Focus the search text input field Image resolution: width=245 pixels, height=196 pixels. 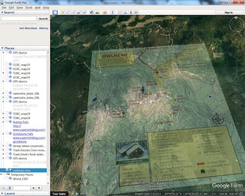click(19, 19)
